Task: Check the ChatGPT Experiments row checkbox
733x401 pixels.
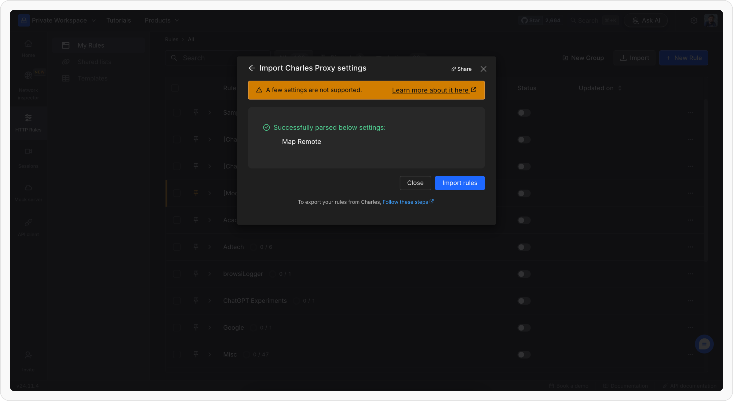Action: click(x=177, y=301)
